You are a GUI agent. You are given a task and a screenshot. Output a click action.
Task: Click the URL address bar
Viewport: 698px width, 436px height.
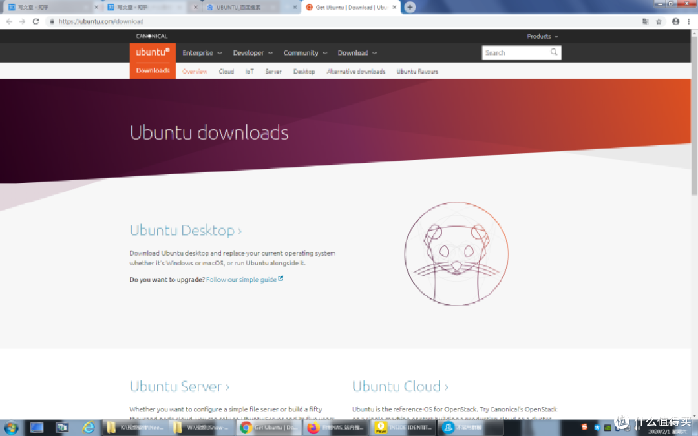[343, 21]
